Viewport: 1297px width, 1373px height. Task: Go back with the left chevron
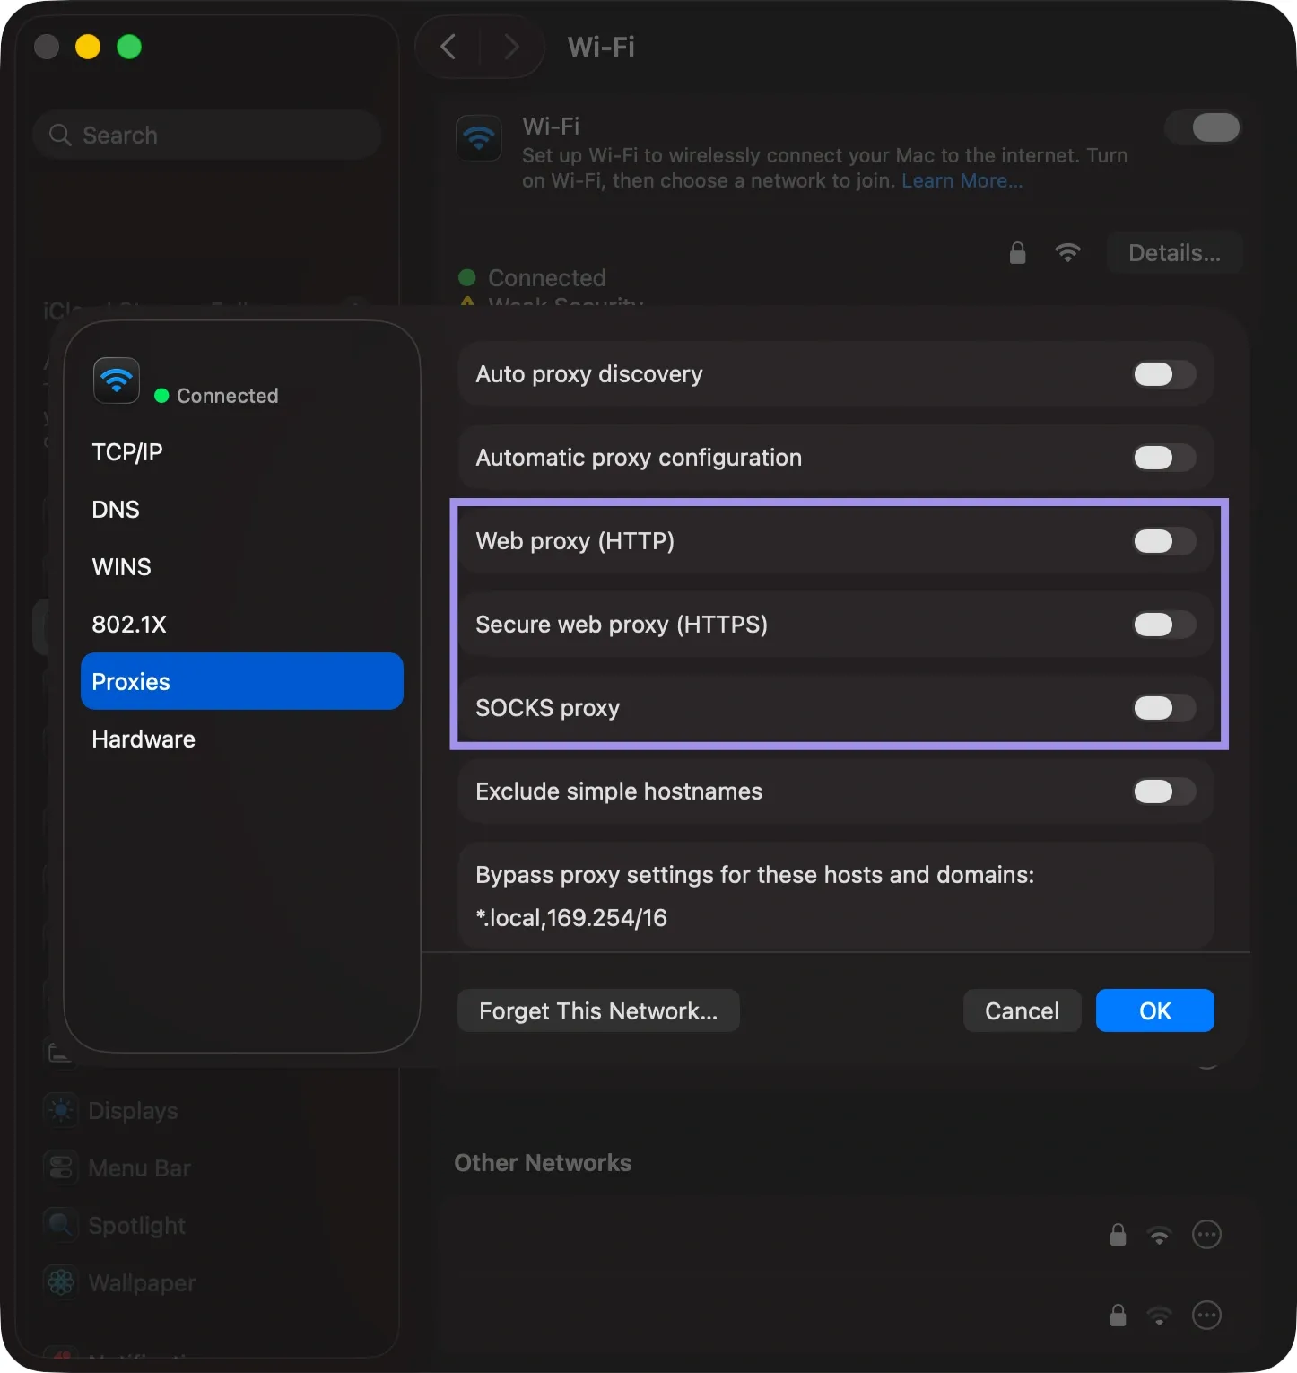(448, 47)
